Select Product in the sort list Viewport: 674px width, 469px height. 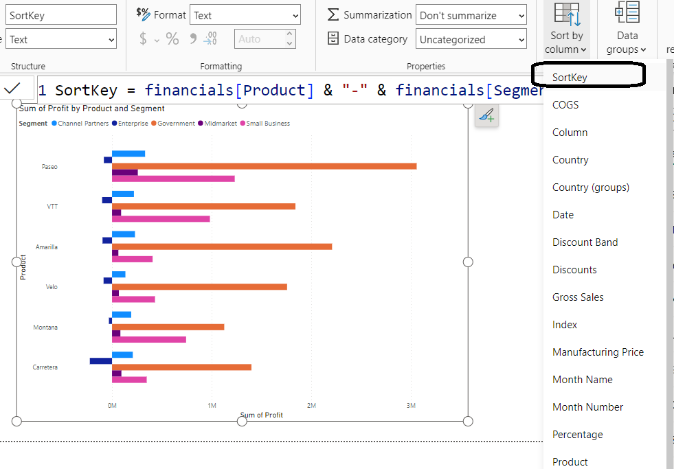click(604, 461)
